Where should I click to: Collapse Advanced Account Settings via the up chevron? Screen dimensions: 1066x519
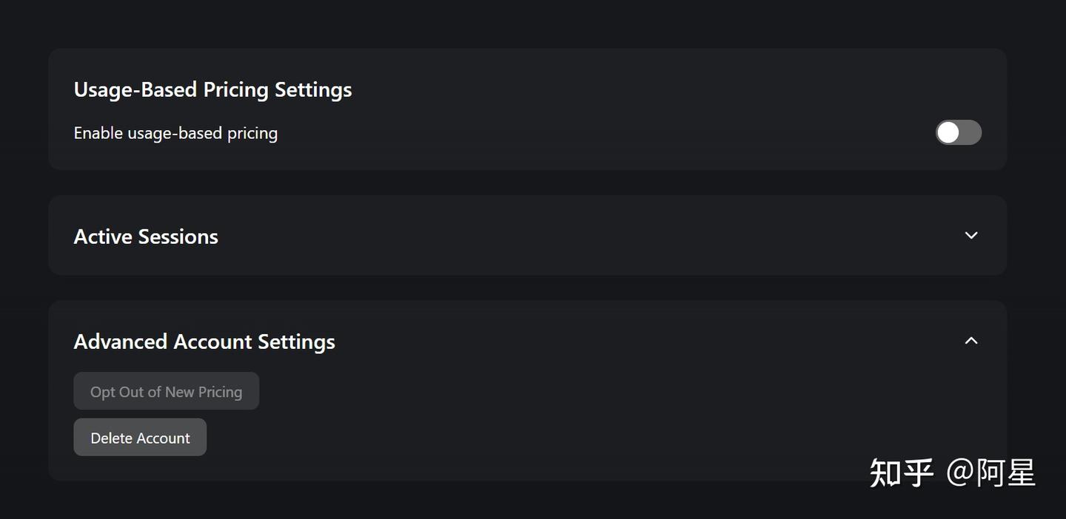pos(971,341)
